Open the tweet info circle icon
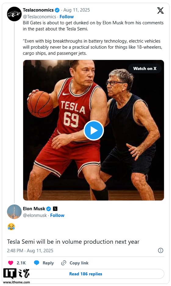 tap(160, 250)
